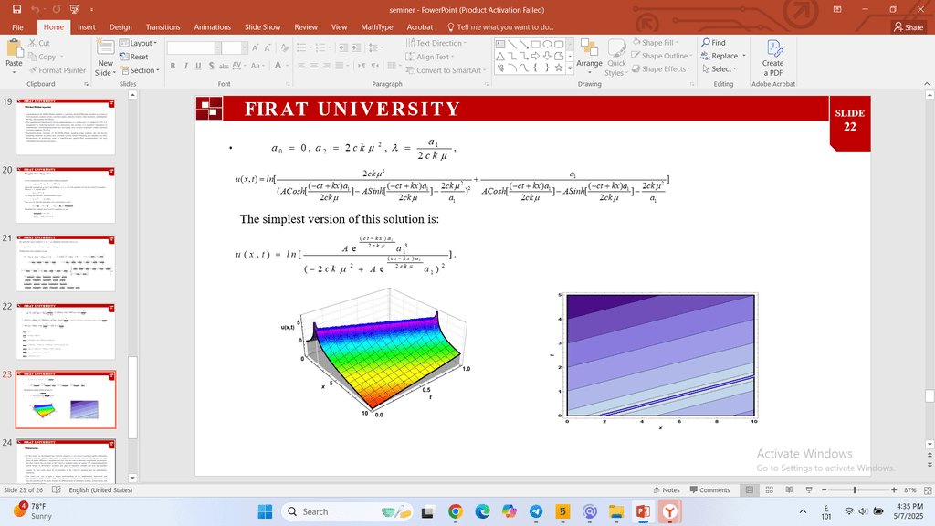935x526 pixels.
Task: Open Telegram from taskbar
Action: [536, 511]
